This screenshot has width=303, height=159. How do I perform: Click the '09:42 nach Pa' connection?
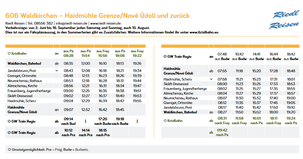[222, 132]
